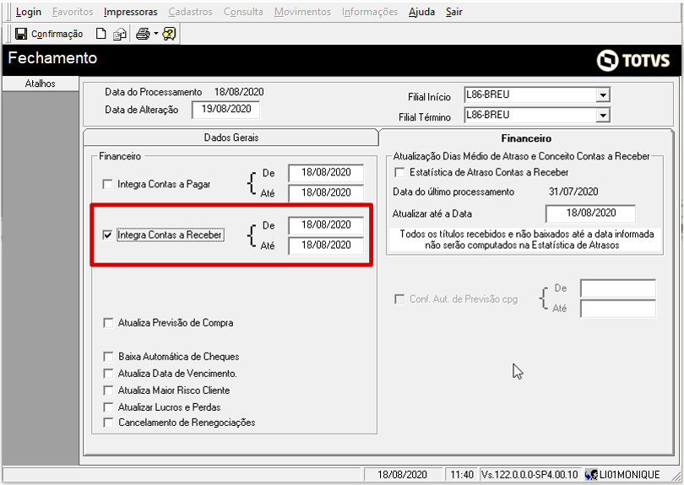Image resolution: width=684 pixels, height=485 pixels.
Task: Open the Impressoras menu
Action: pos(130,12)
